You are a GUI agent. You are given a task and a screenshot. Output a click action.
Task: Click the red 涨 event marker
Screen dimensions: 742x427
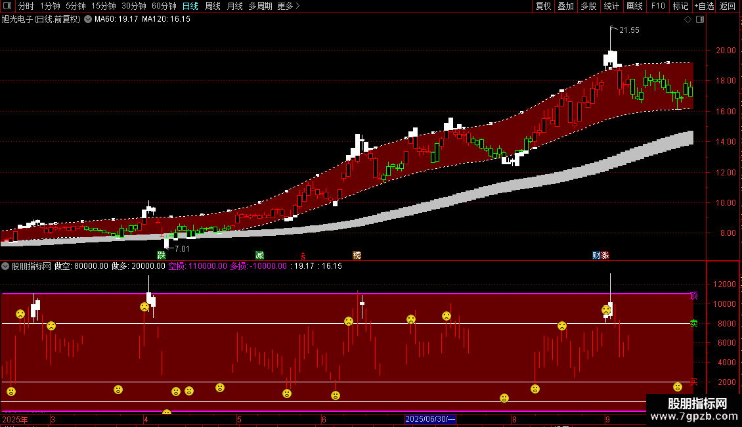[x=605, y=255]
